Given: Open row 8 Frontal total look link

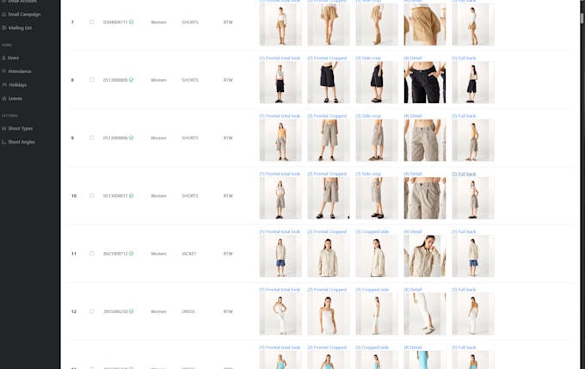Looking at the screenshot, I should (x=280, y=58).
